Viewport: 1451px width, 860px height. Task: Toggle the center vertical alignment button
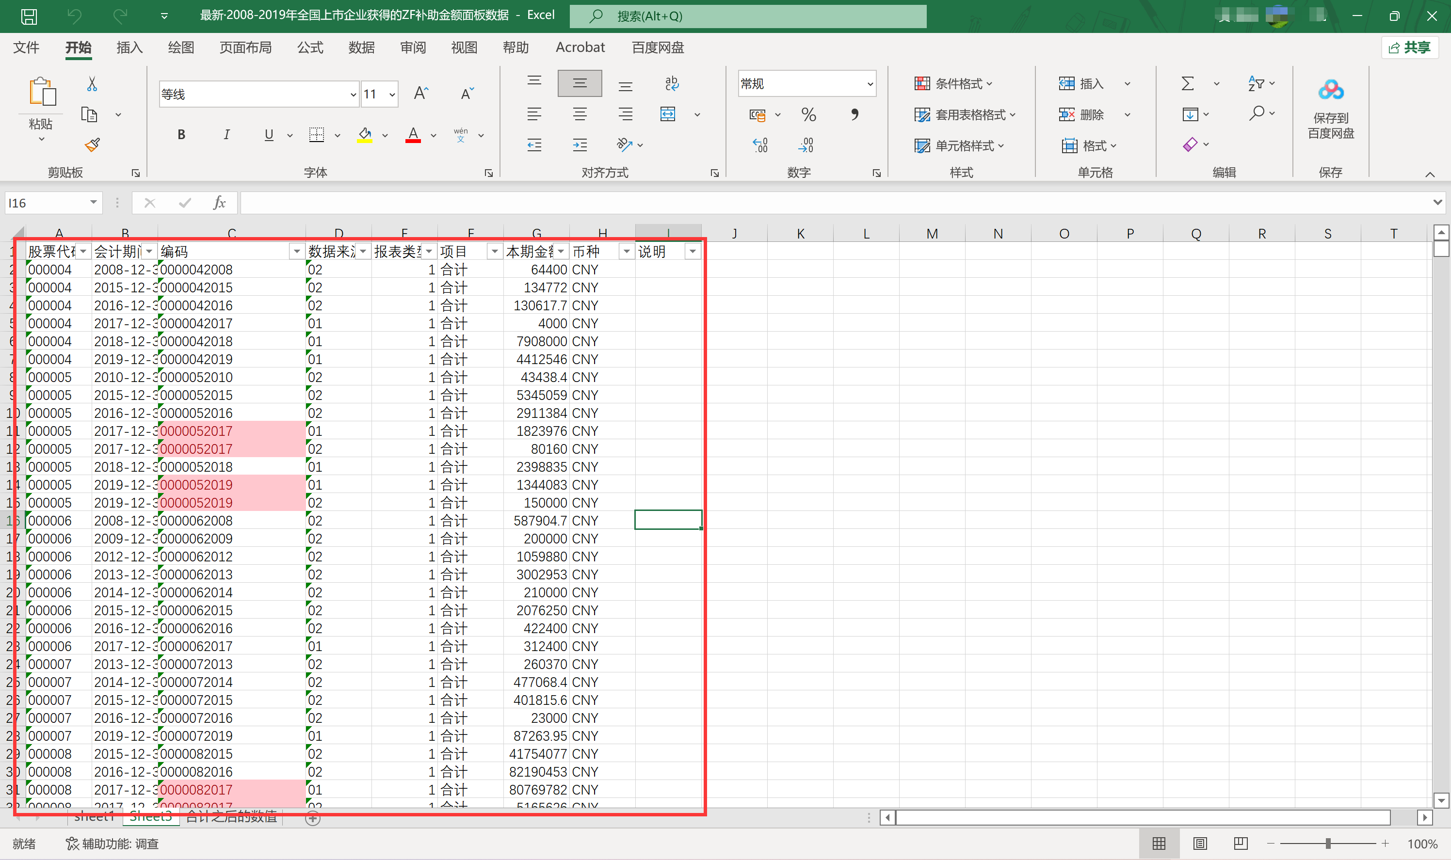pos(580,83)
